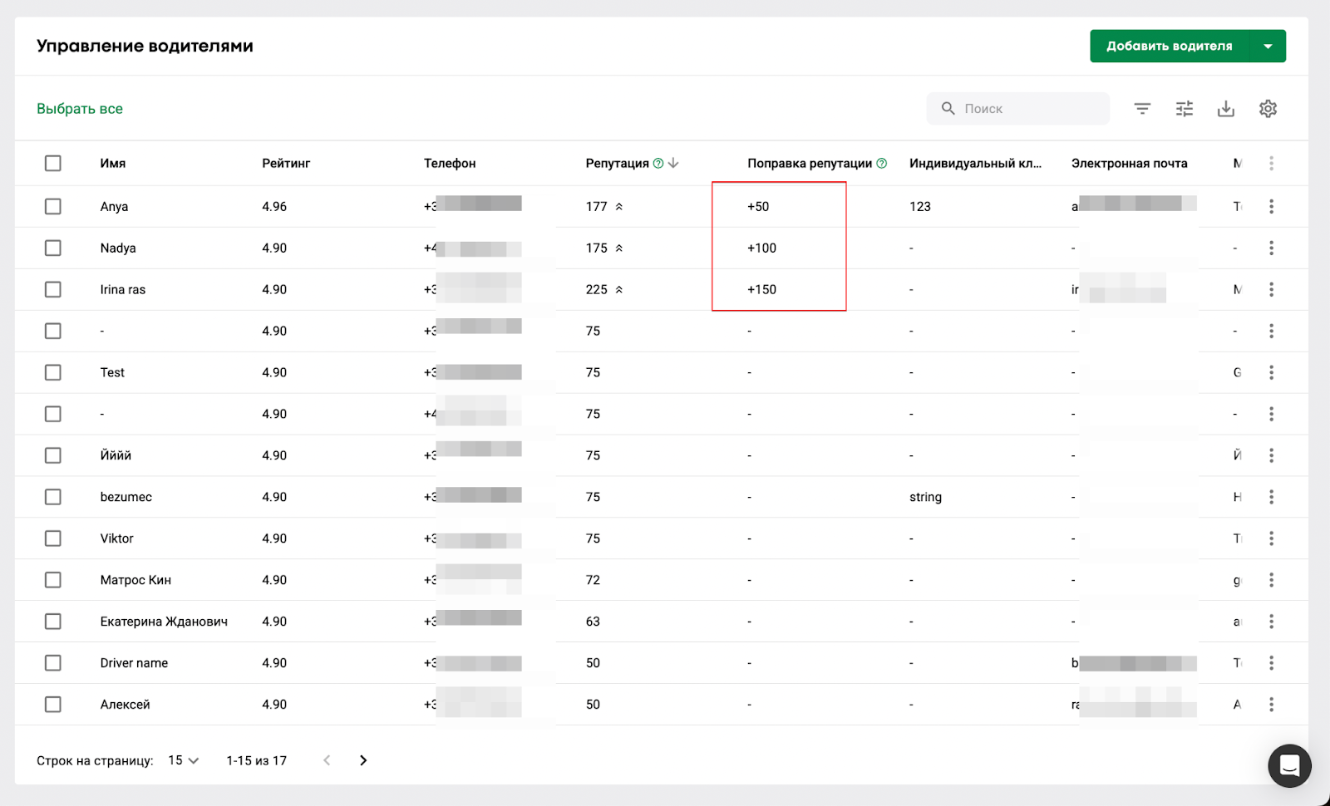1330x806 pixels.
Task: Sort by Поправка репутации column header
Action: (x=810, y=164)
